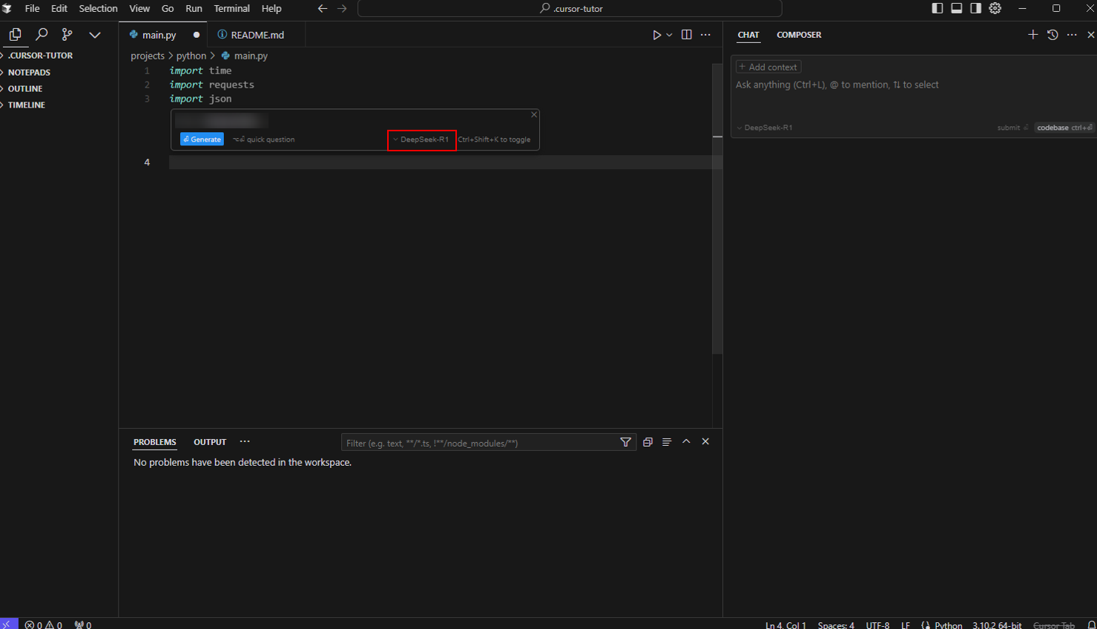The image size is (1097, 629).
Task: Click Add context in chat
Action: (768, 67)
